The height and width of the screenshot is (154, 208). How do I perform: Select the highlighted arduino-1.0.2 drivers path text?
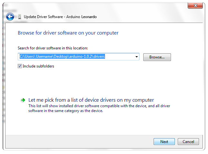click(62, 57)
